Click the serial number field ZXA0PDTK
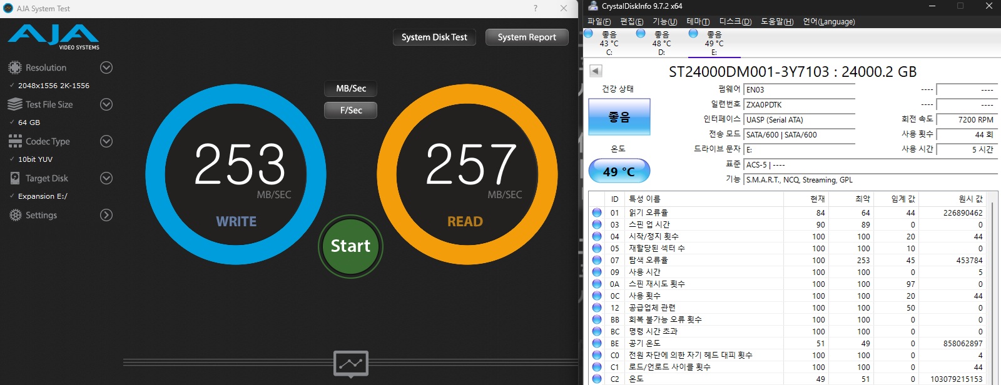The width and height of the screenshot is (1001, 385). pos(800,105)
